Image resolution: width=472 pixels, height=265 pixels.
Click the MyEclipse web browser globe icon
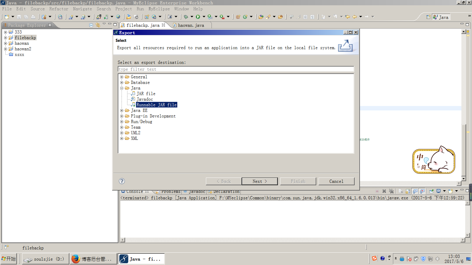click(x=118, y=17)
